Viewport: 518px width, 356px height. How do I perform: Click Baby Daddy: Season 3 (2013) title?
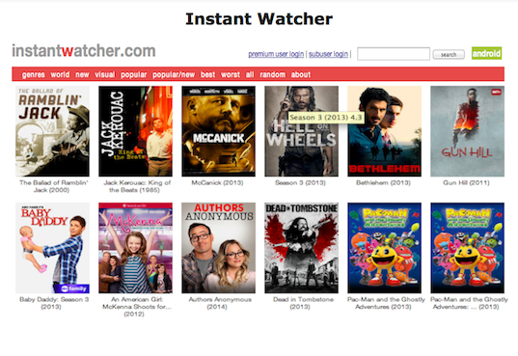(53, 303)
